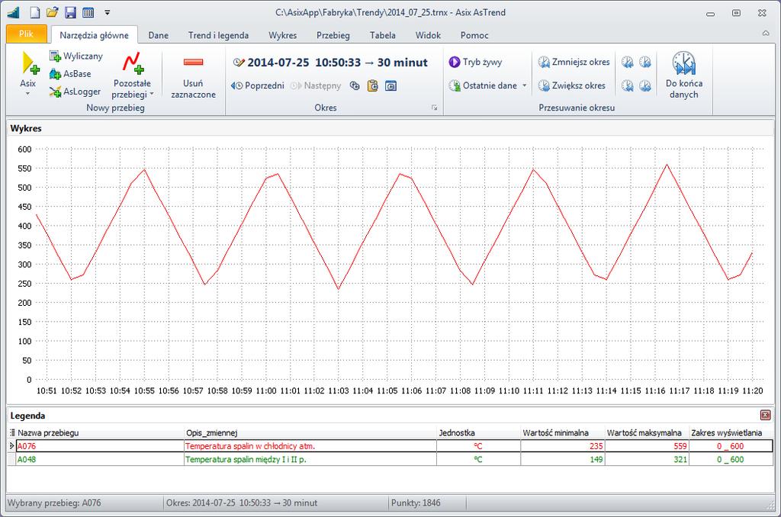Click the maximum value 321 cell
The image size is (781, 517).
(647, 459)
